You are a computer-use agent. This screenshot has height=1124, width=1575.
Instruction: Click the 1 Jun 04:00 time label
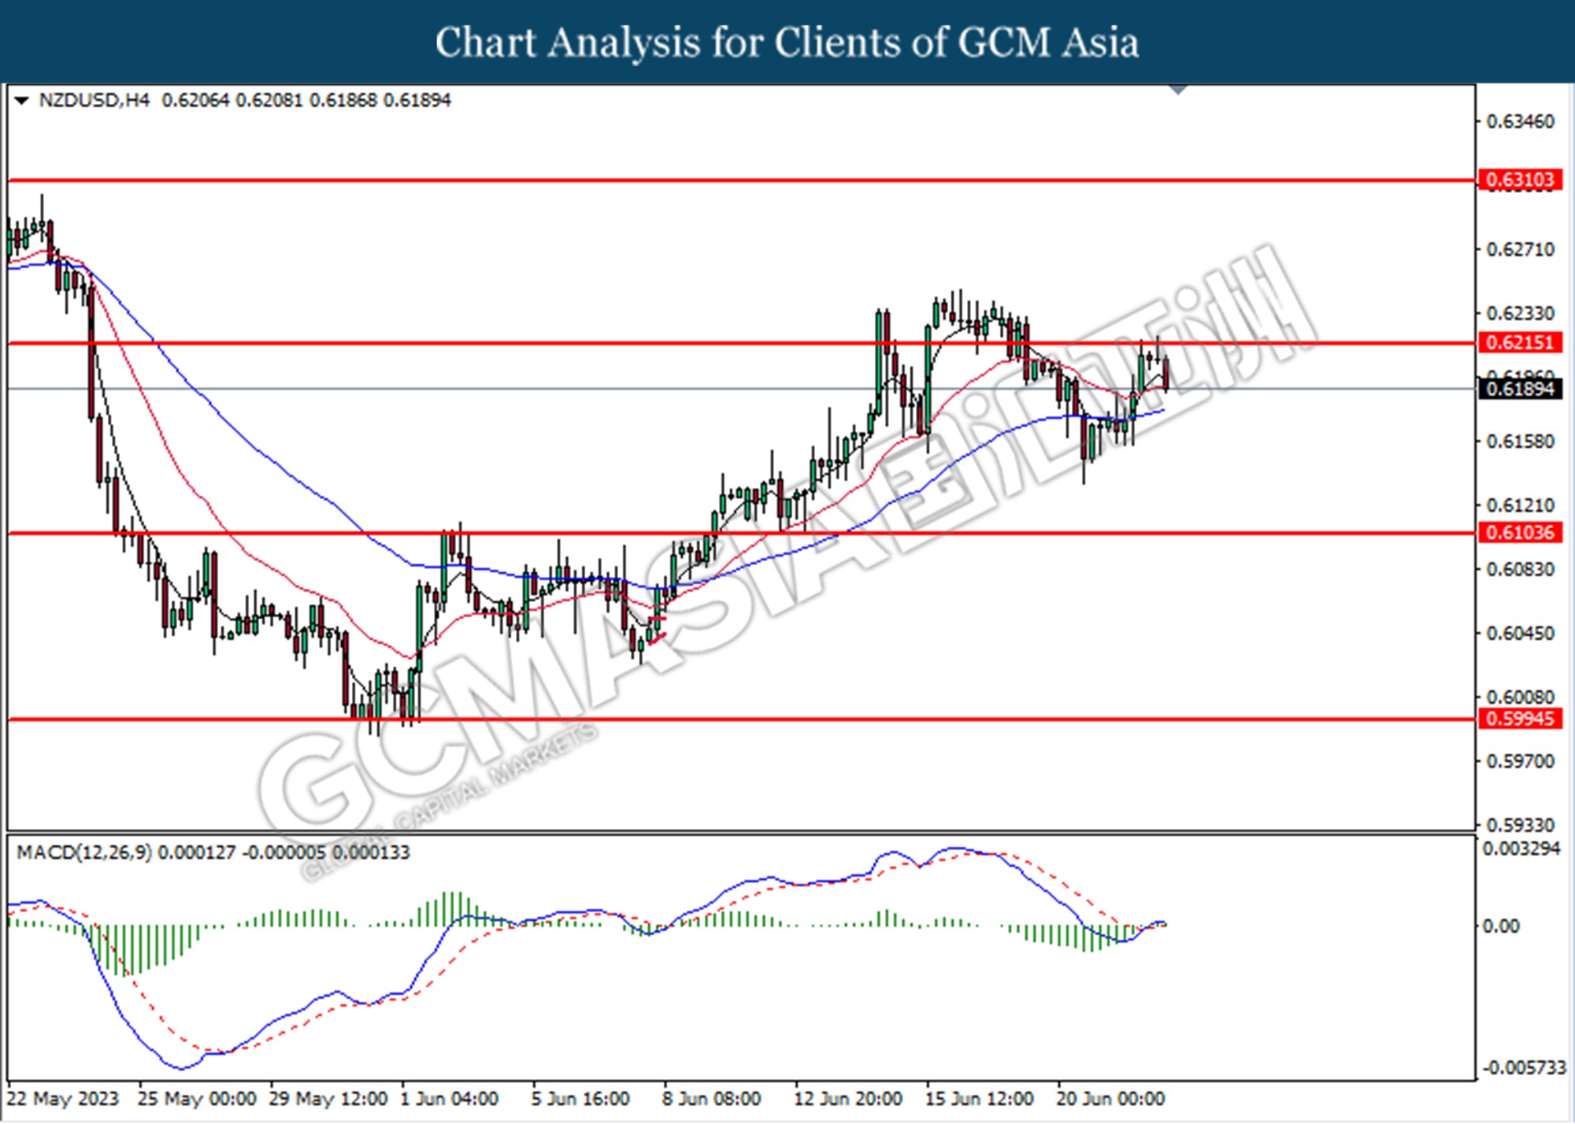coord(449,1099)
